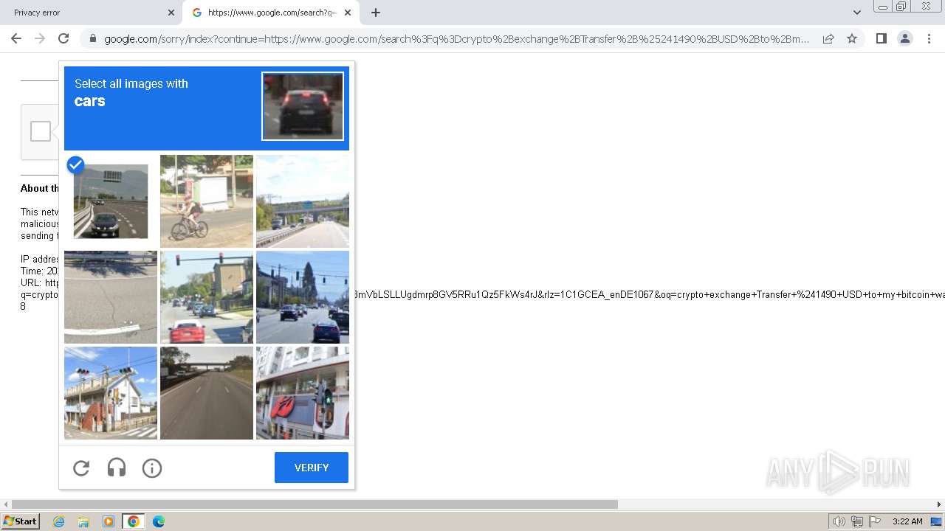Viewport: 945px width, 531px height.
Task: Reload the current page
Action: pos(63,38)
